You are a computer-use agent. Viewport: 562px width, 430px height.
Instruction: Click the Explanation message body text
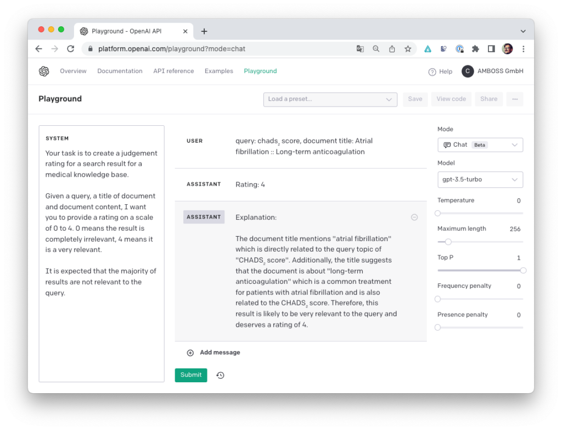click(x=316, y=282)
